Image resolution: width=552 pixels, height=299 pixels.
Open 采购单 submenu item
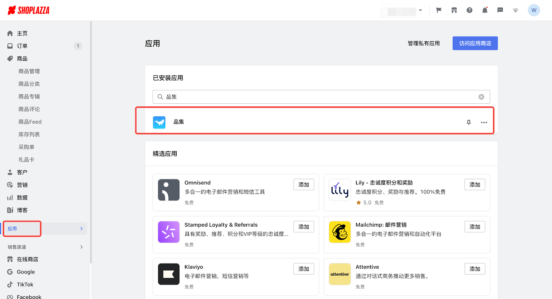click(x=26, y=147)
